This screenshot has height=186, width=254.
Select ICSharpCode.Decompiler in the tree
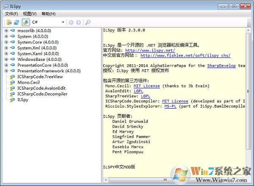(x=42, y=94)
